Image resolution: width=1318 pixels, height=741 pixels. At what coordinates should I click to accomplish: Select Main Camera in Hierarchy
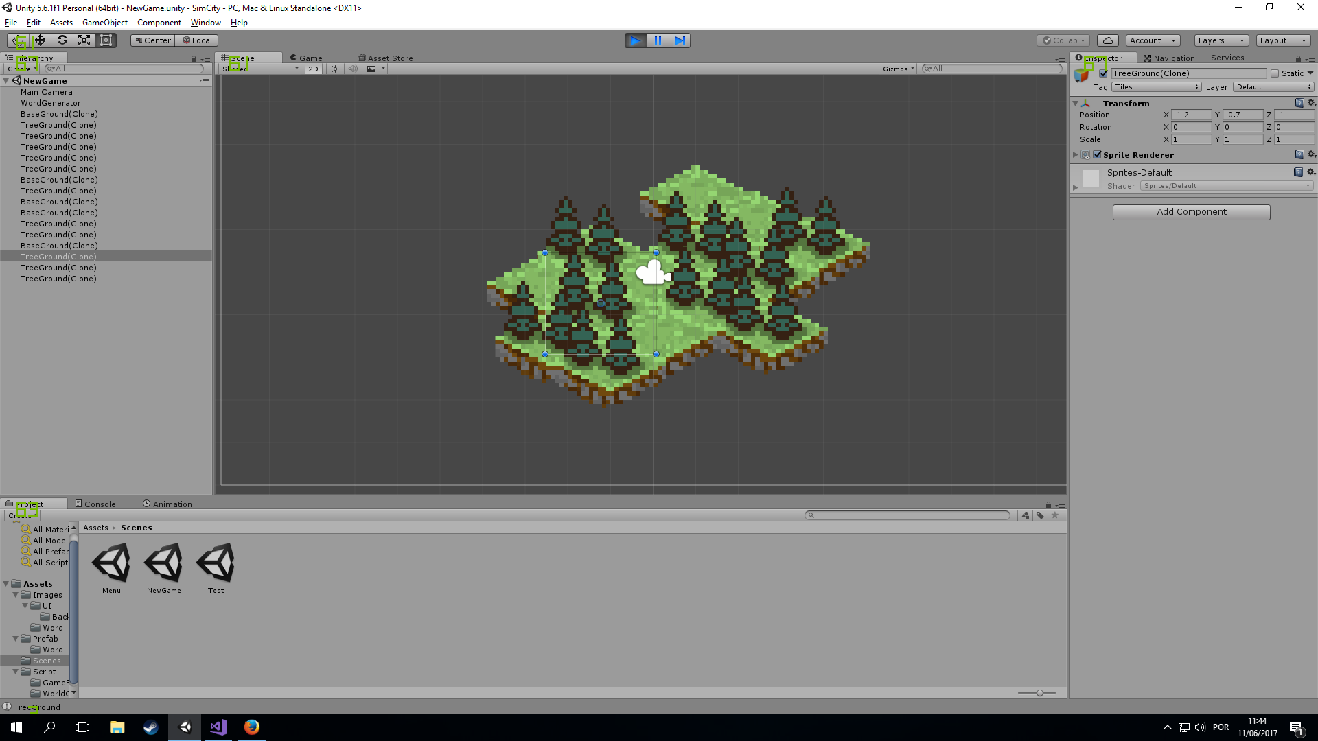47,92
